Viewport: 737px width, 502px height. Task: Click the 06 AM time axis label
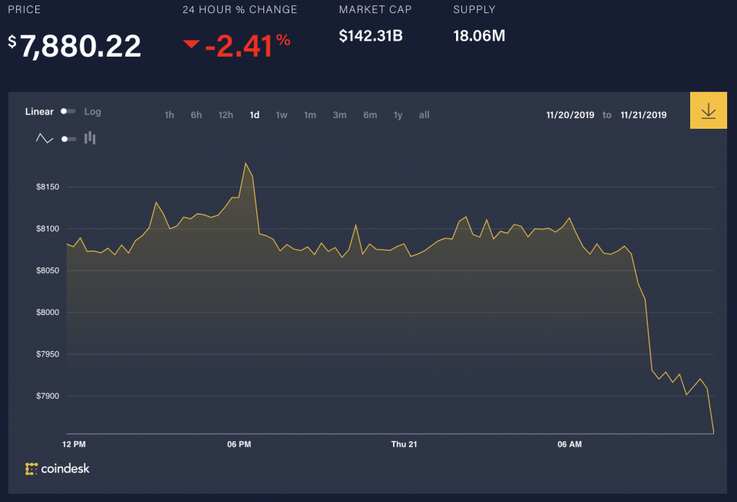click(x=570, y=444)
